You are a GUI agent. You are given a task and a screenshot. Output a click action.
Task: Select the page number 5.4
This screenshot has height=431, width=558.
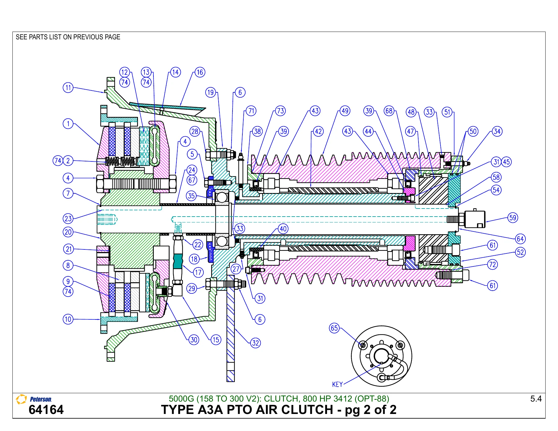pyautogui.click(x=536, y=399)
